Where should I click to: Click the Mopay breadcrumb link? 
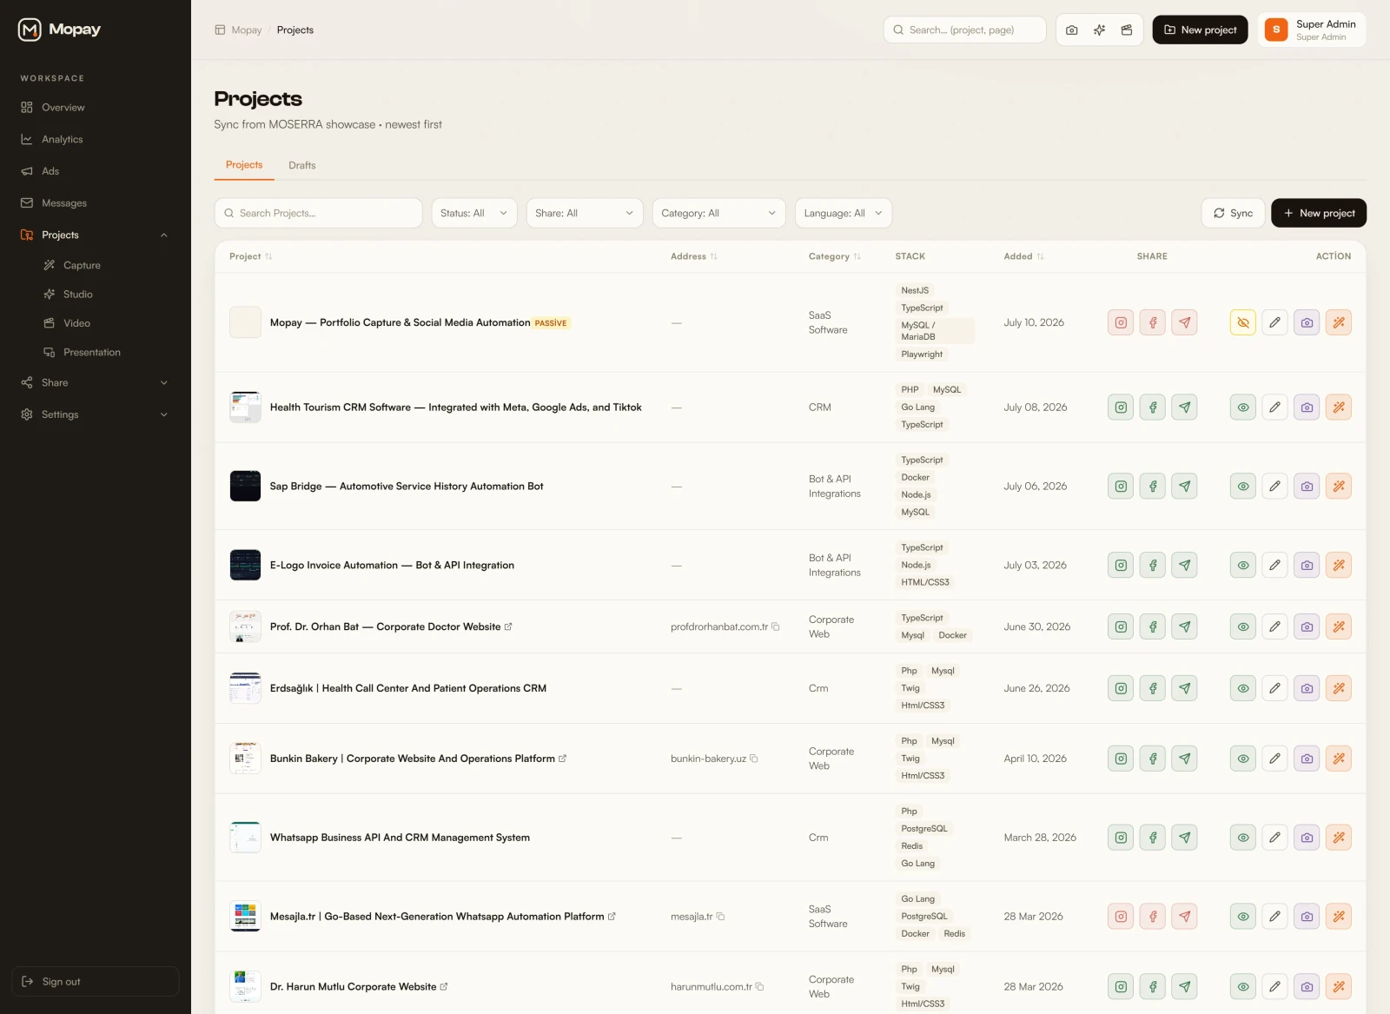(x=247, y=30)
